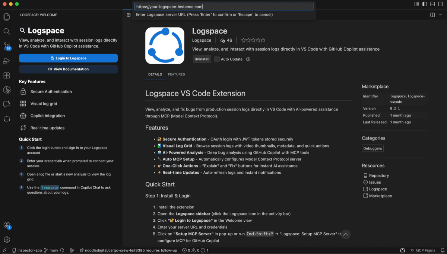Click the Cmd+Shift+P keybinding chip
Screen dimensions: 447x254
point(260,234)
